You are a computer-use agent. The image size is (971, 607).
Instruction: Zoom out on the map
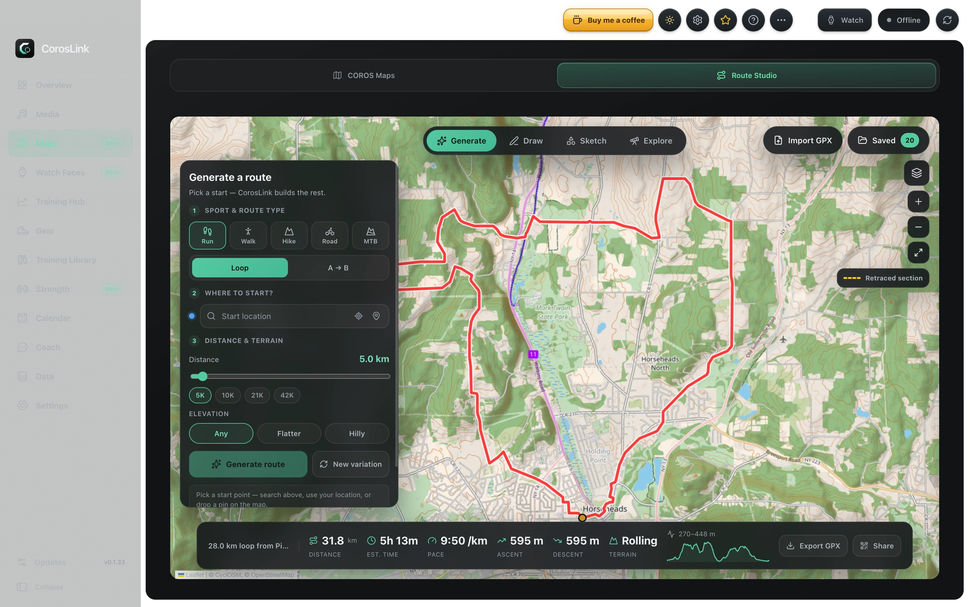tap(918, 227)
